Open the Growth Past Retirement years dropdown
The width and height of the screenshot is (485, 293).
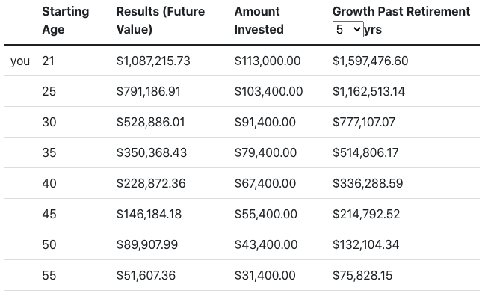coord(348,29)
